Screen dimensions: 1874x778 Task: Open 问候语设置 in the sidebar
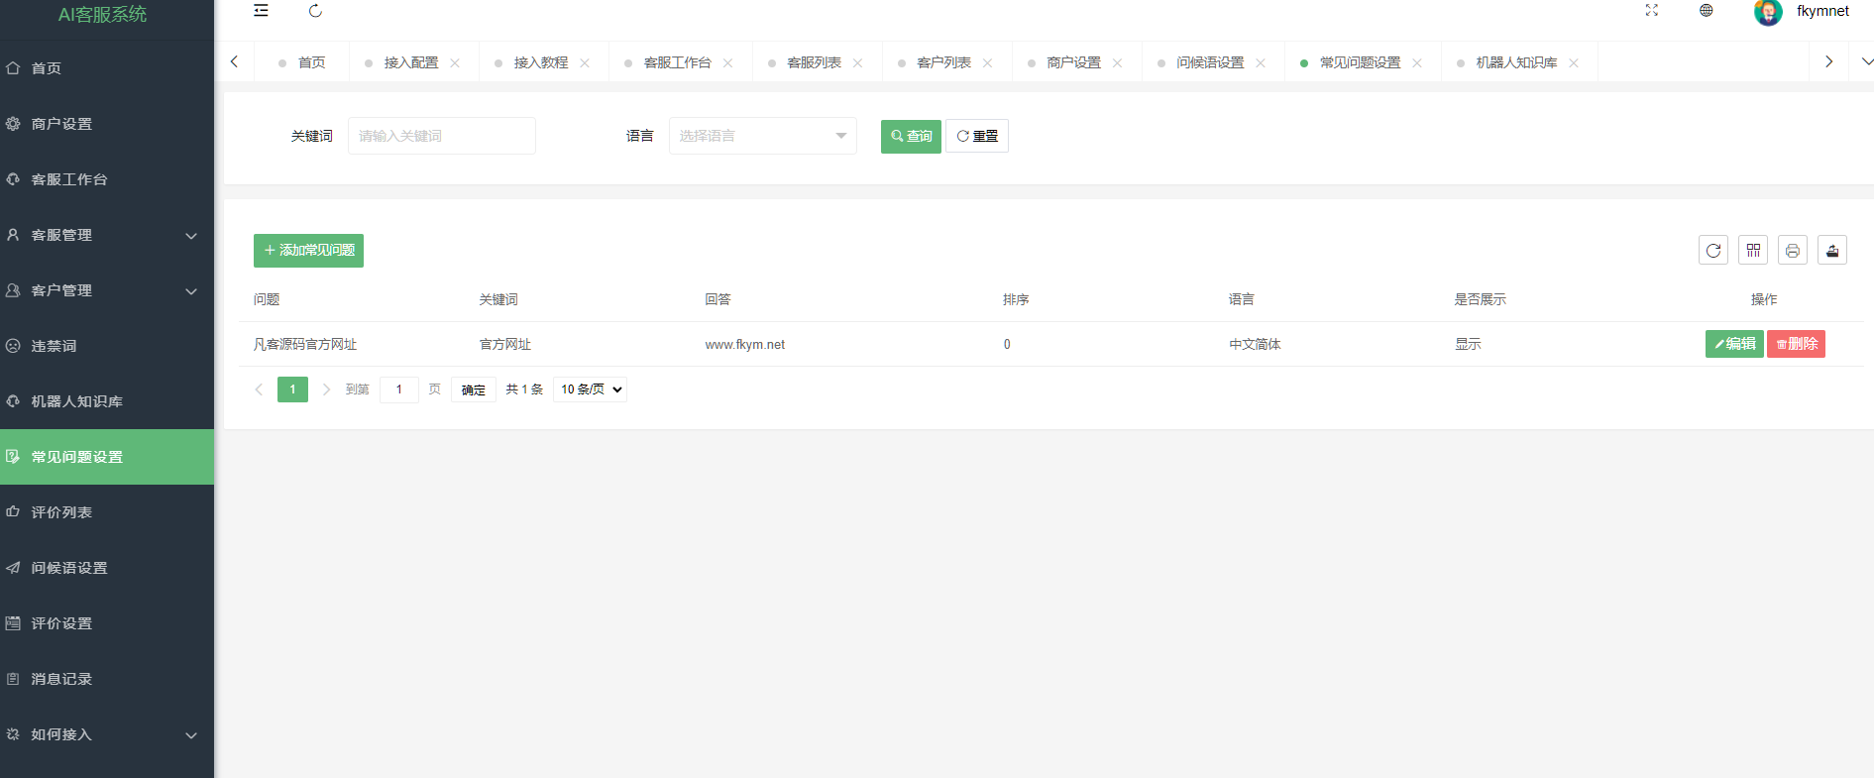[x=107, y=568]
